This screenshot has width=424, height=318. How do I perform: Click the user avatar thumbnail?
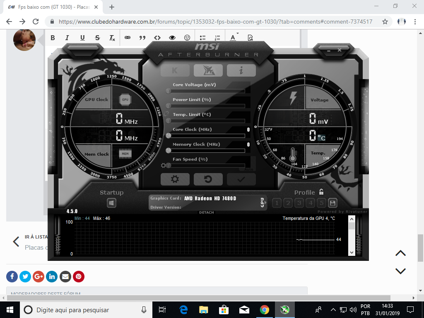click(x=24, y=40)
